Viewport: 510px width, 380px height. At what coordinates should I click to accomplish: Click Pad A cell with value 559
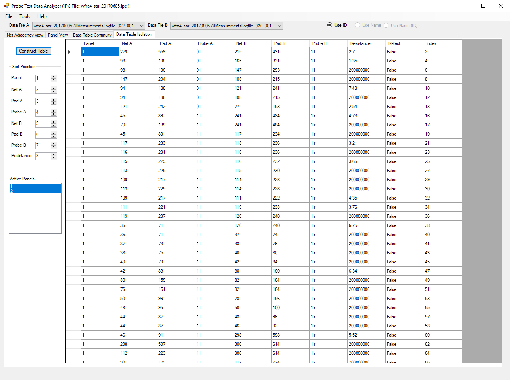176,52
